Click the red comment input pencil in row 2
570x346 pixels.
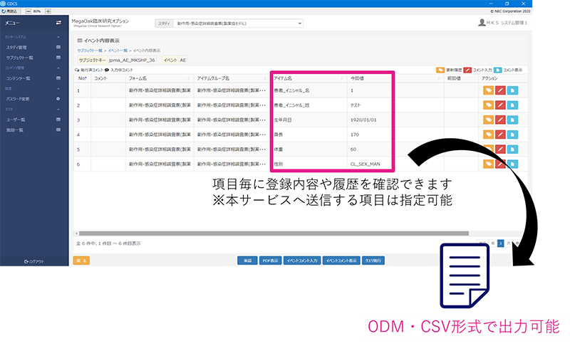click(x=500, y=105)
